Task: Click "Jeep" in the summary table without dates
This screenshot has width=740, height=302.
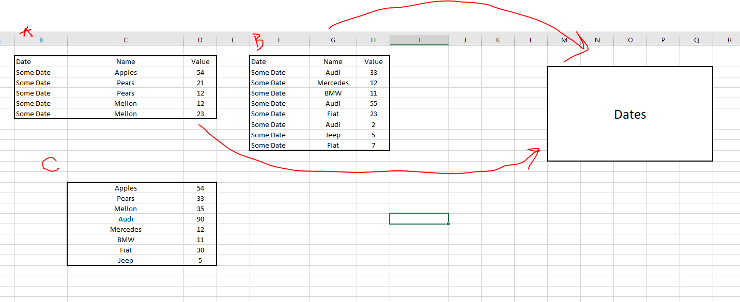Action: click(126, 260)
